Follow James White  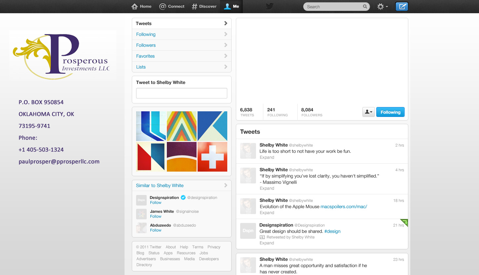pyautogui.click(x=156, y=216)
